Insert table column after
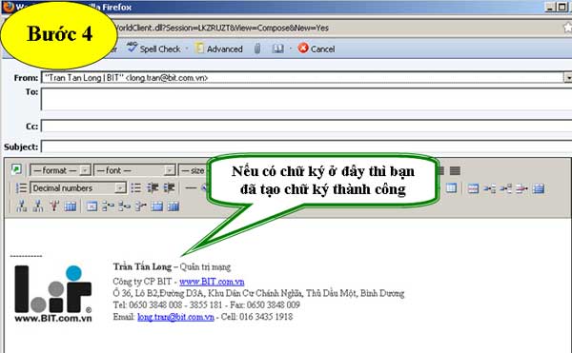The image size is (572, 353). [38, 206]
